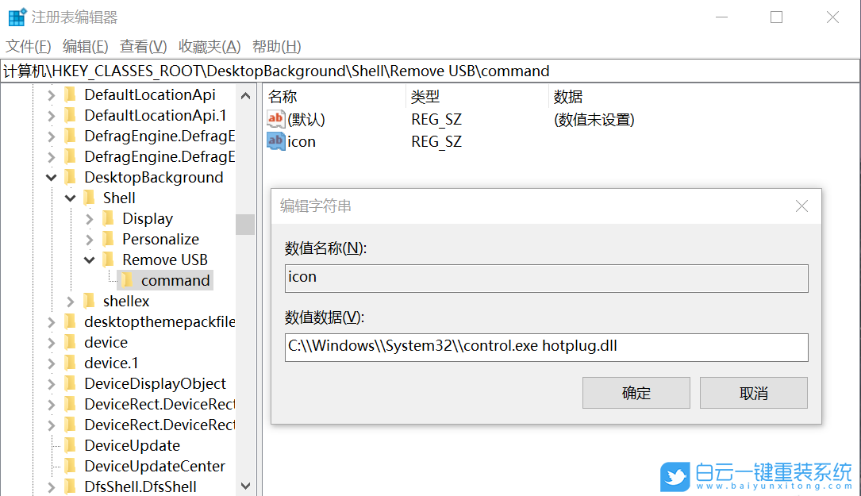The width and height of the screenshot is (861, 496).
Task: Collapse the Shell key
Action: pos(70,197)
